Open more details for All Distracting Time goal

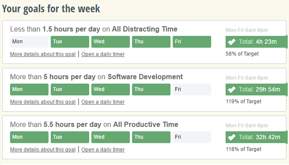[x=43, y=54]
